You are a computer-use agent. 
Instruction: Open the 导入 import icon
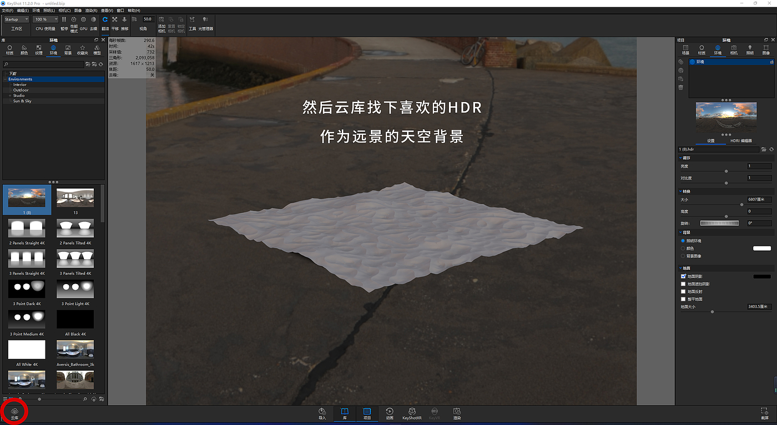(x=322, y=414)
